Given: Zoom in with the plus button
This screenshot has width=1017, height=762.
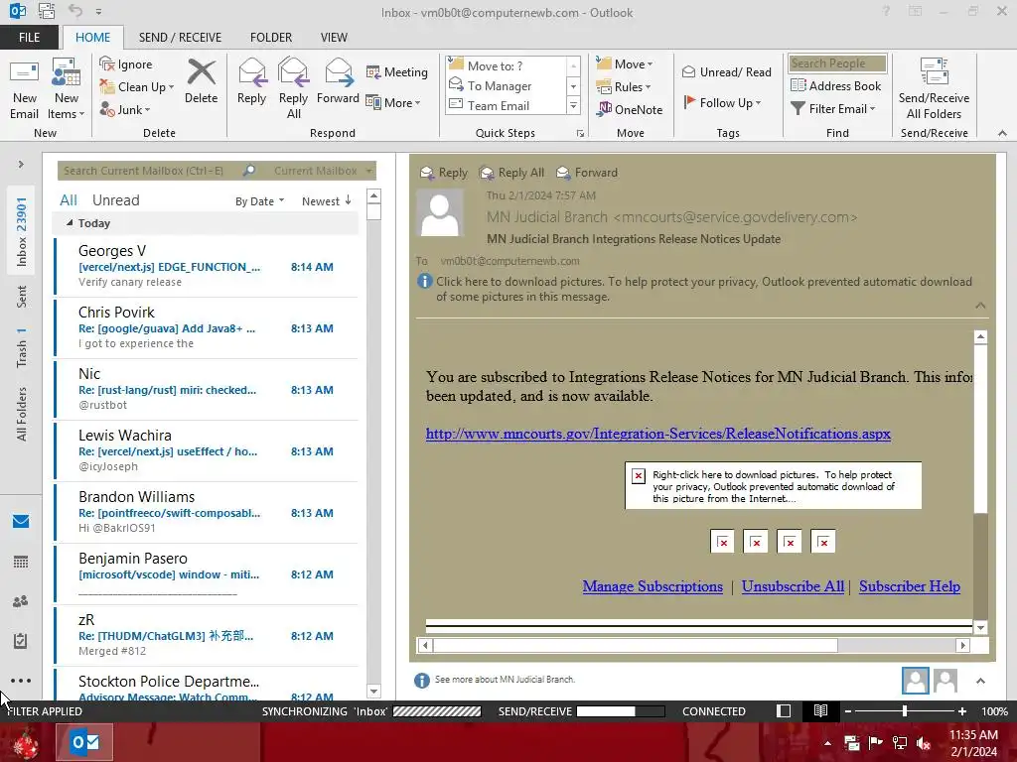Looking at the screenshot, I should [x=961, y=710].
